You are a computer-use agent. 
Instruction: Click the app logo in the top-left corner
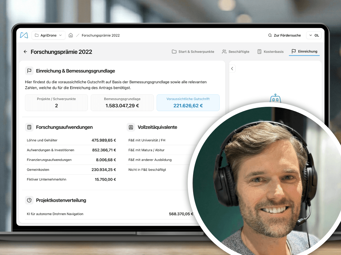[x=24, y=35]
